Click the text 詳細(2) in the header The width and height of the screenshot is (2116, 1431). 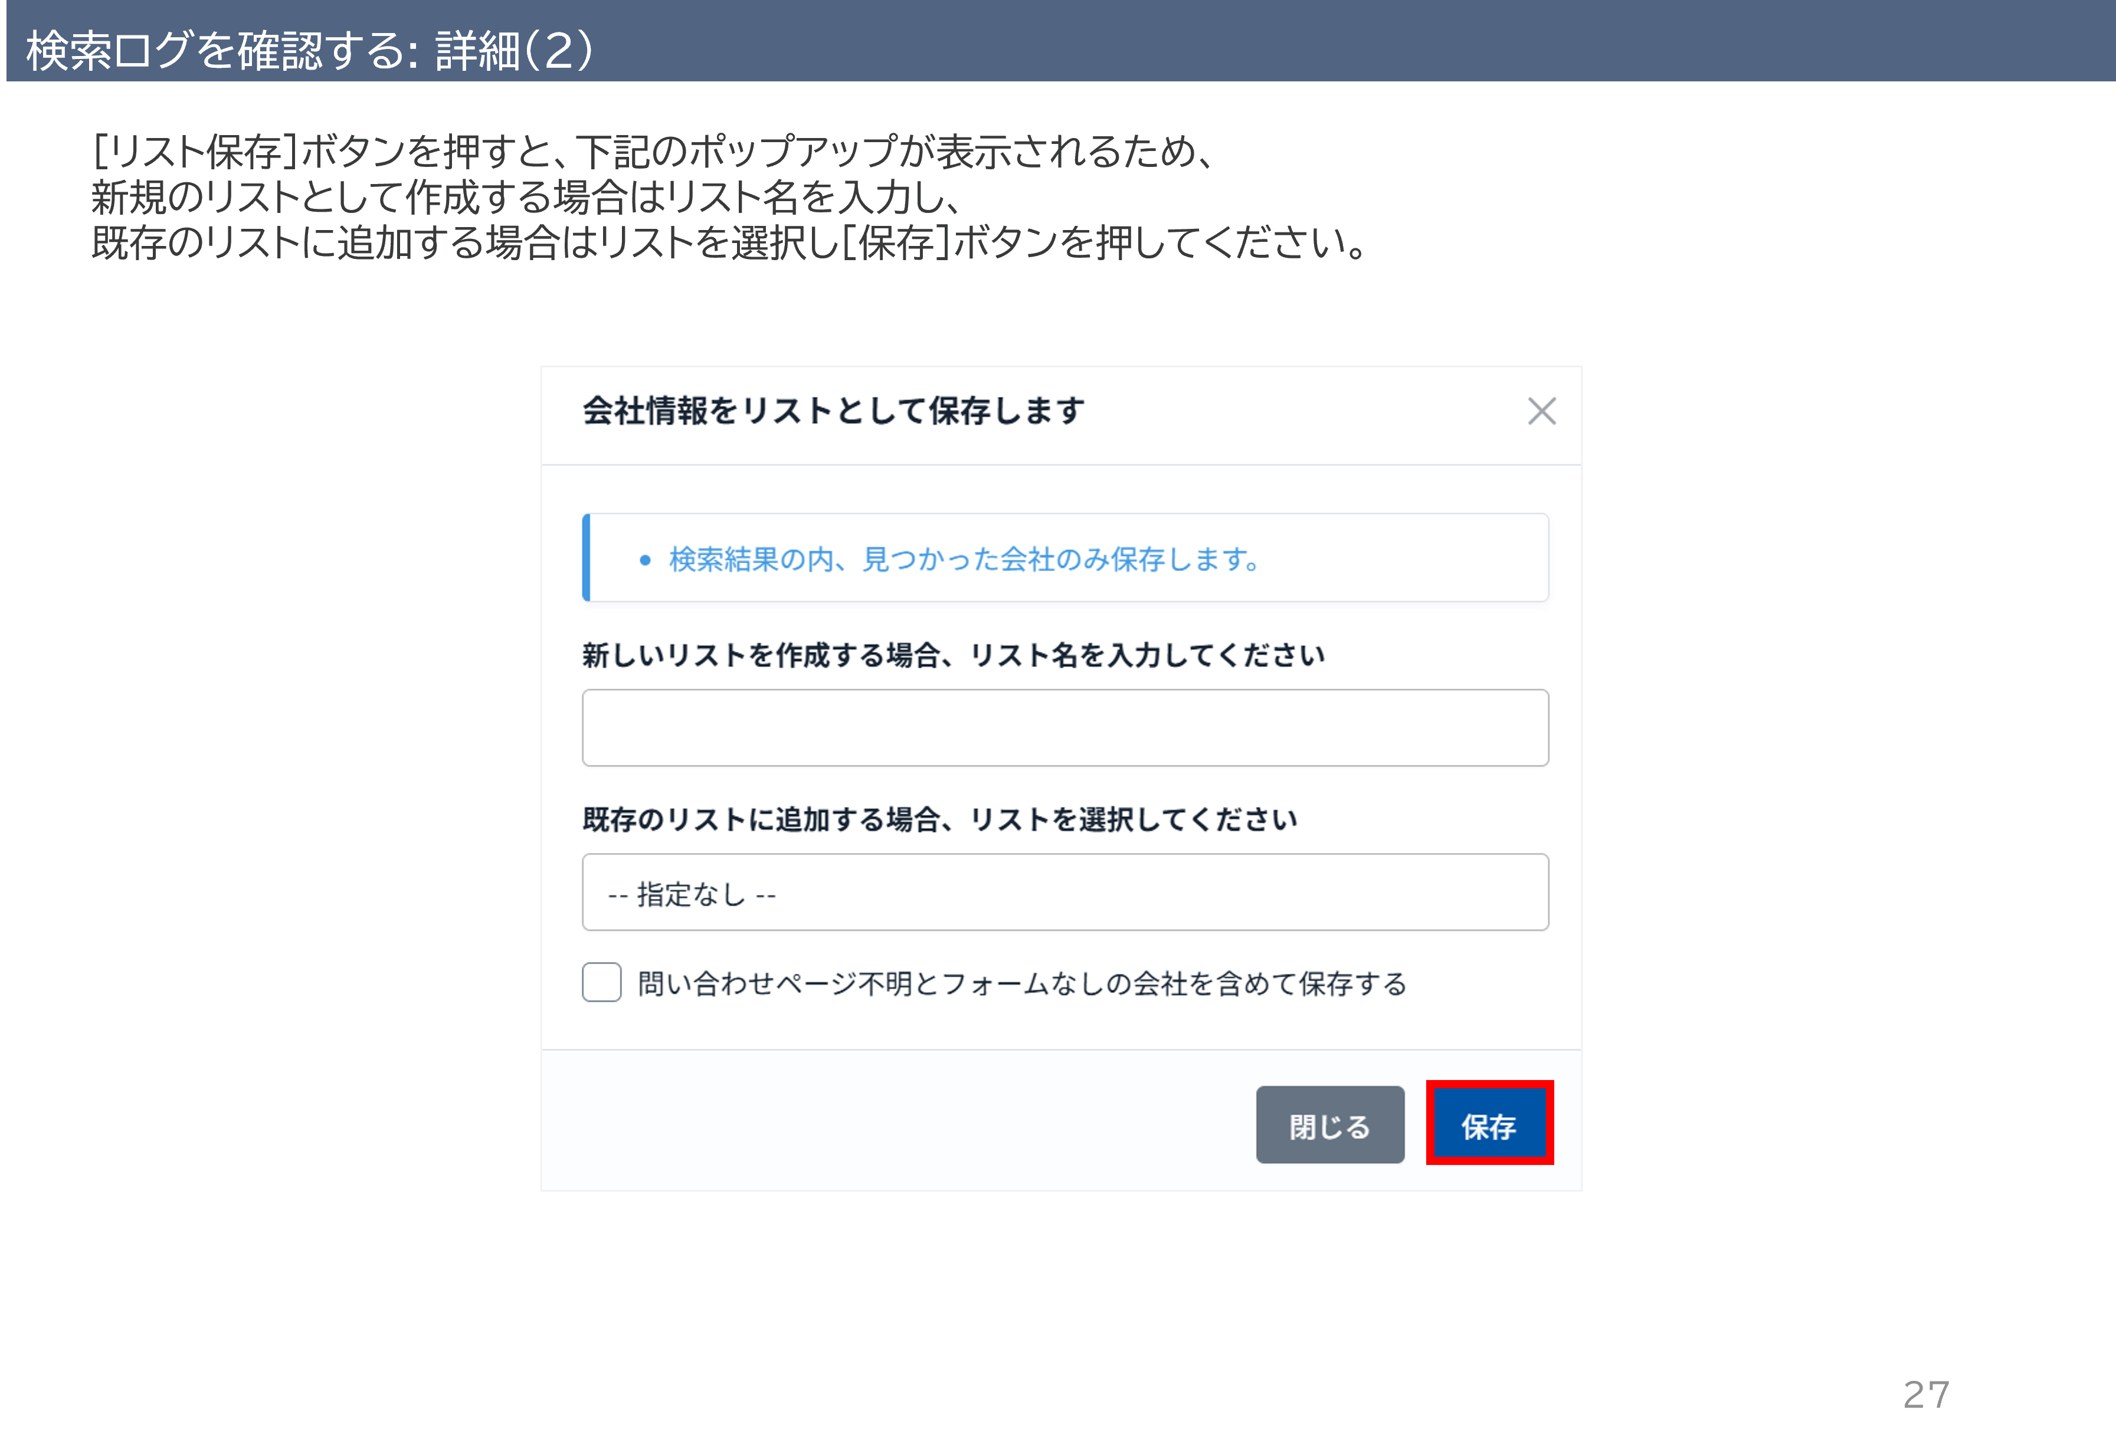click(x=515, y=50)
